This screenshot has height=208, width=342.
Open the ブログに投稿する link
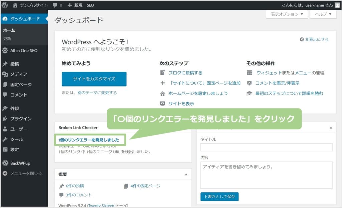click(x=185, y=72)
